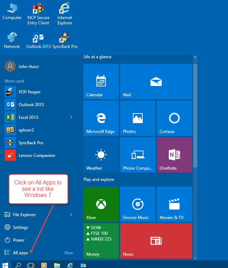Click the Play and explore group header
This screenshot has height=268, width=228.
point(99,179)
